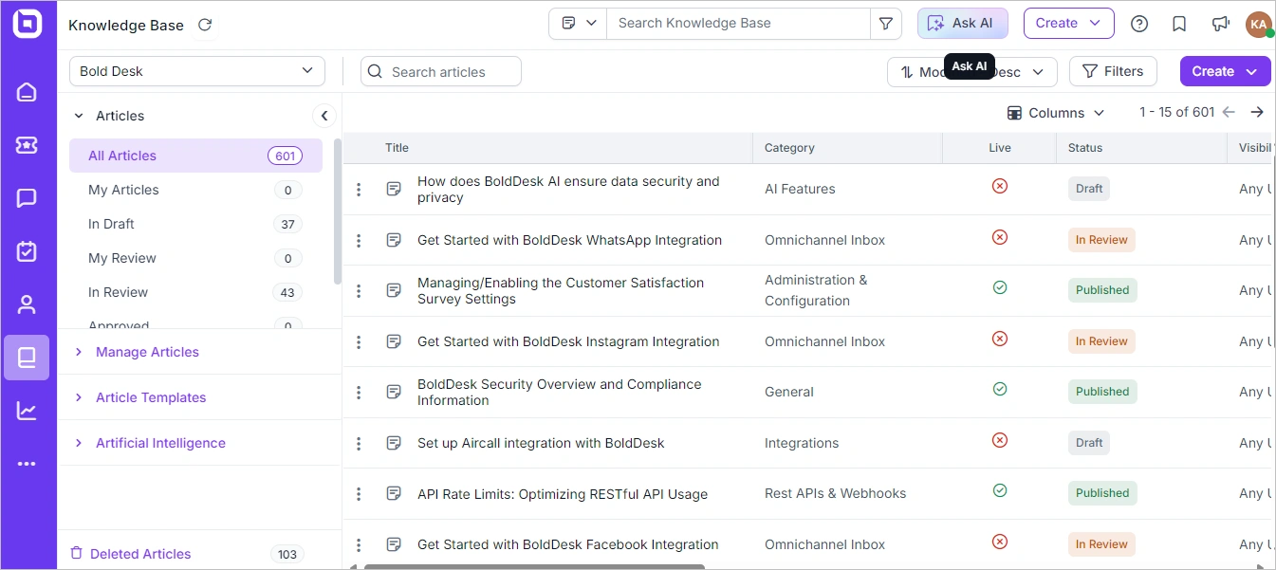Open the Home icon in the sidebar
This screenshot has height=570, width=1276.
point(27,92)
